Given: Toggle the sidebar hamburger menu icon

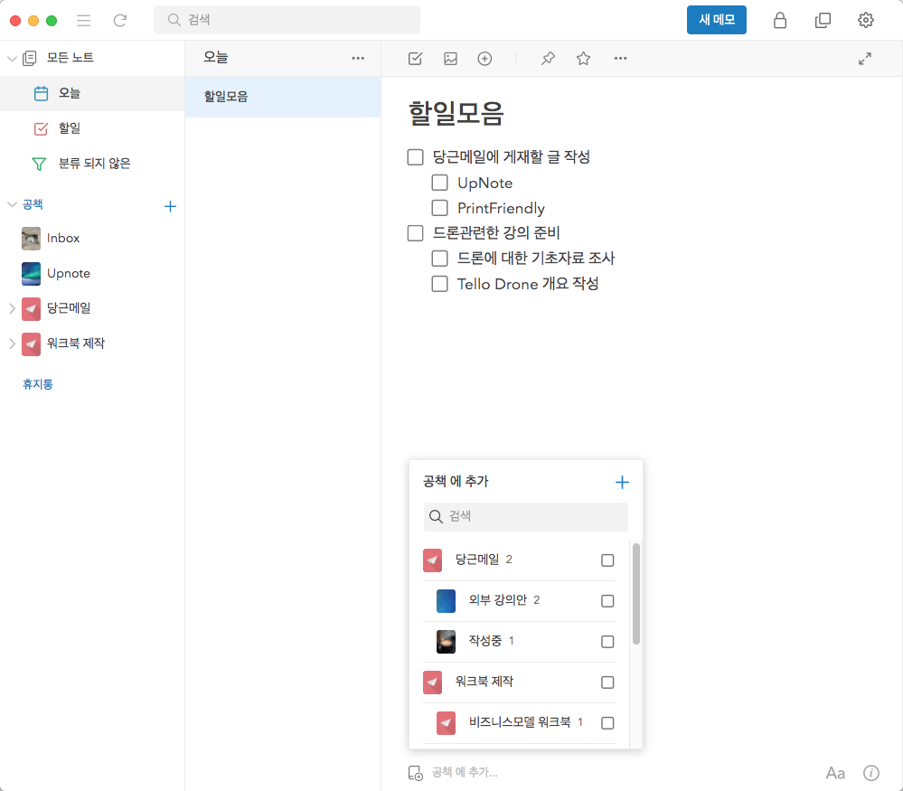Looking at the screenshot, I should click(83, 21).
